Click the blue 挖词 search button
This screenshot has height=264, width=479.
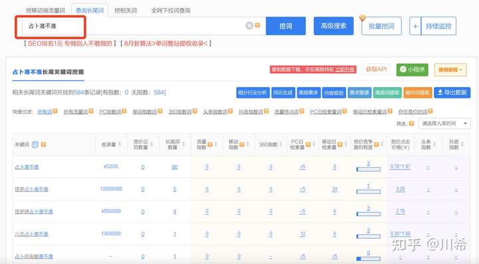click(285, 26)
